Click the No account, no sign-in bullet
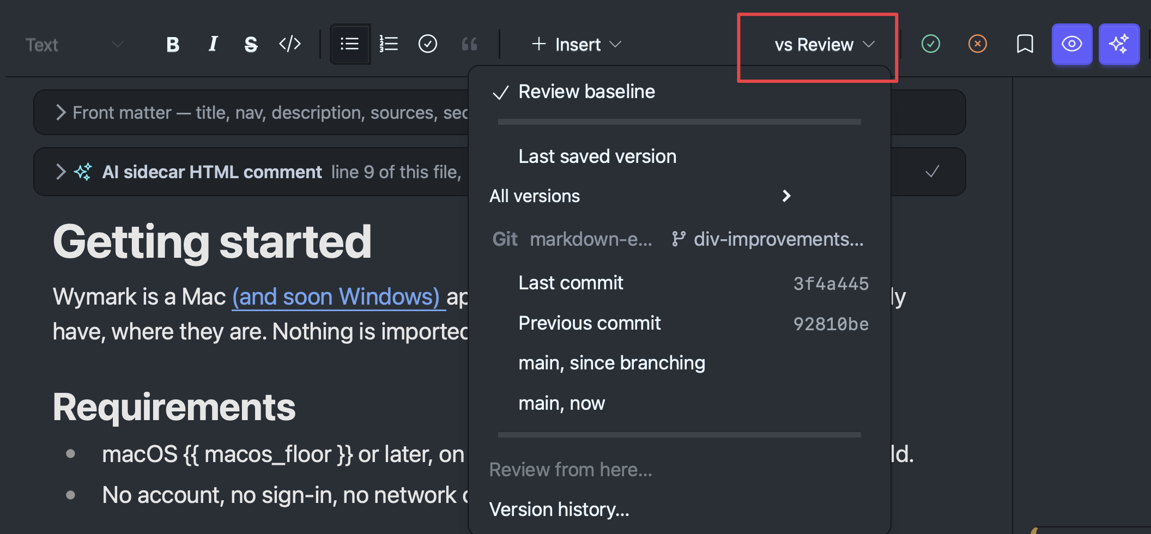 (285, 495)
